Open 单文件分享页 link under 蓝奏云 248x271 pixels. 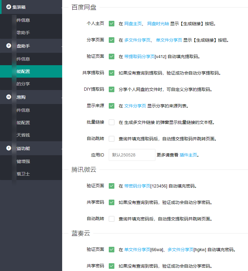pyautogui.click(x=137, y=250)
